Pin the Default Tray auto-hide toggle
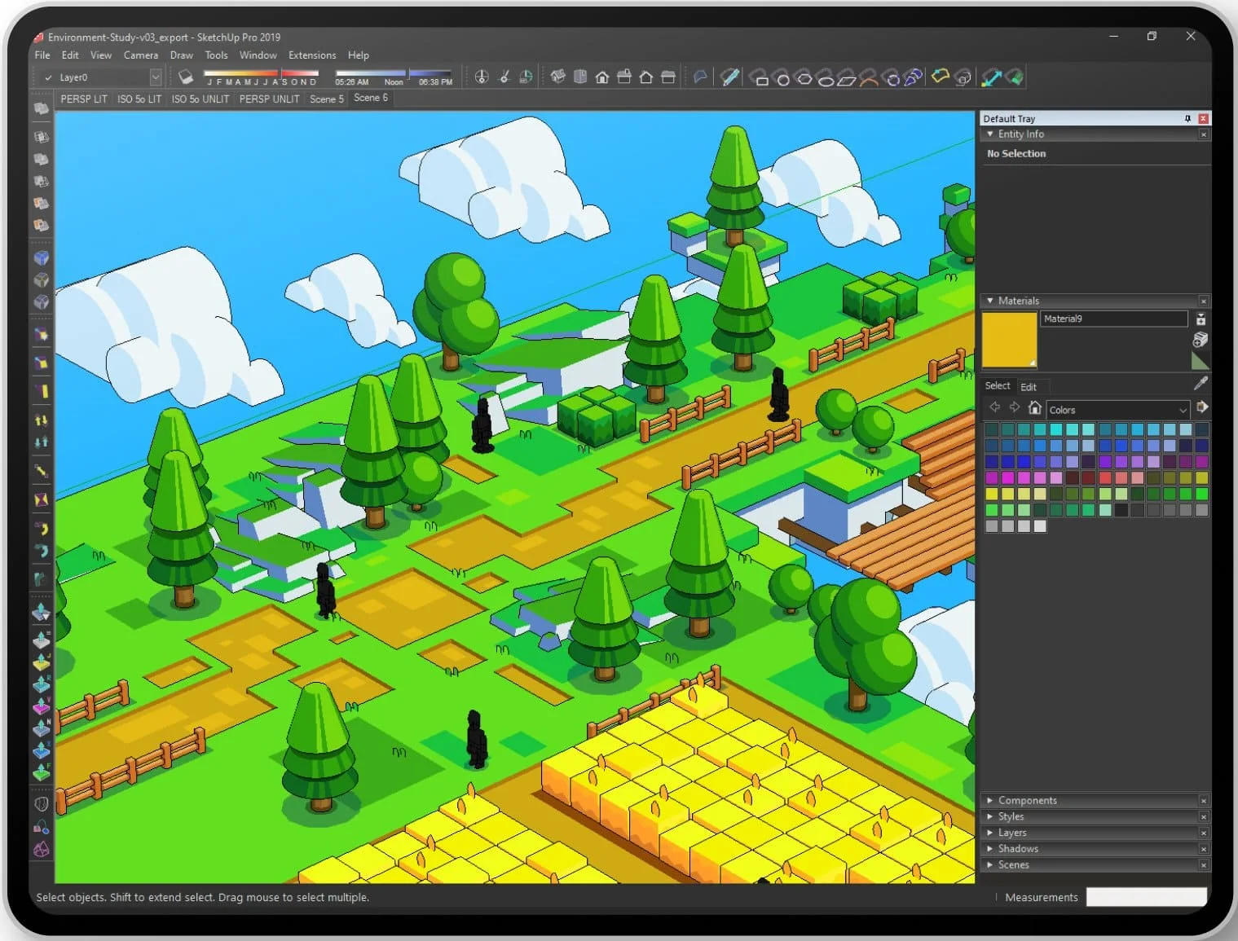This screenshot has height=941, width=1238. (x=1187, y=119)
